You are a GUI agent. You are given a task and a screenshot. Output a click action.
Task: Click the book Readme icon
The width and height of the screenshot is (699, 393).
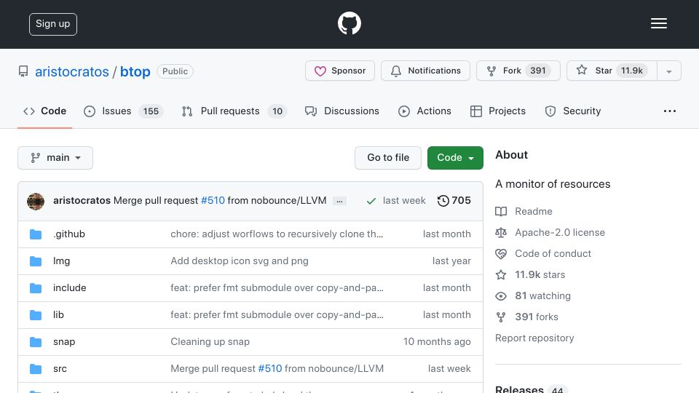(501, 212)
